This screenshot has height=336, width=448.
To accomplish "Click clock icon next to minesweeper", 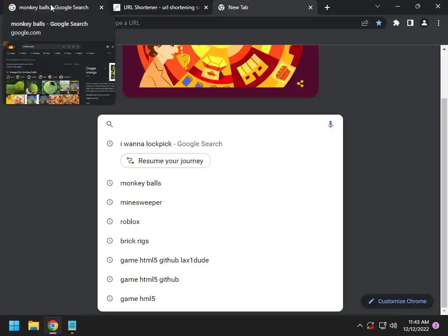I will pyautogui.click(x=110, y=202).
